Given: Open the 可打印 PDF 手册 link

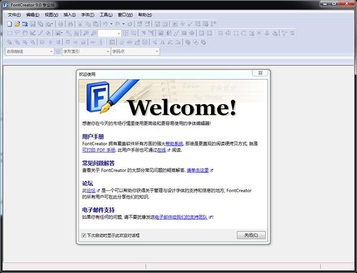Looking at the screenshot, I should pos(99,150).
